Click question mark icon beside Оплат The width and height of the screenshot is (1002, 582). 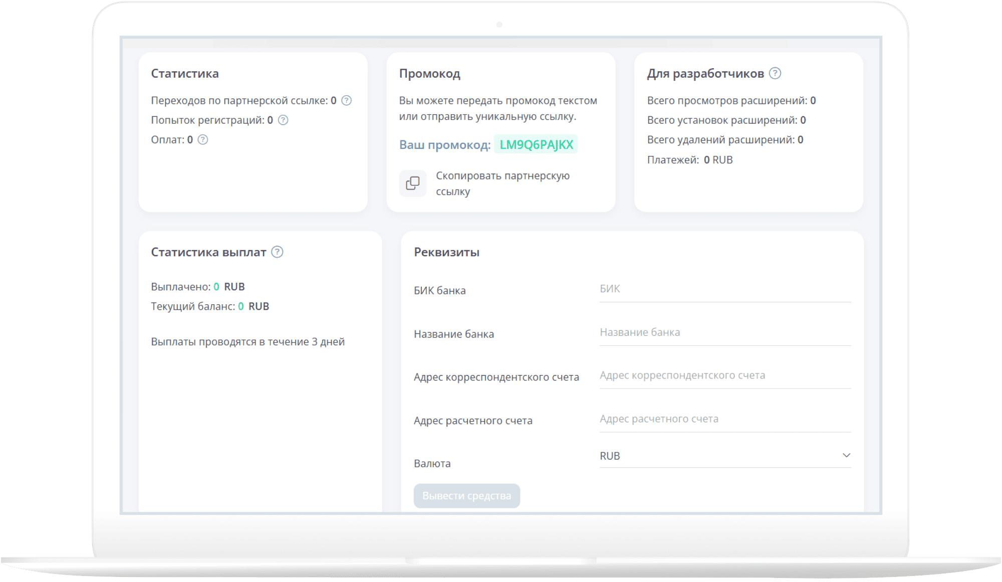click(x=202, y=139)
